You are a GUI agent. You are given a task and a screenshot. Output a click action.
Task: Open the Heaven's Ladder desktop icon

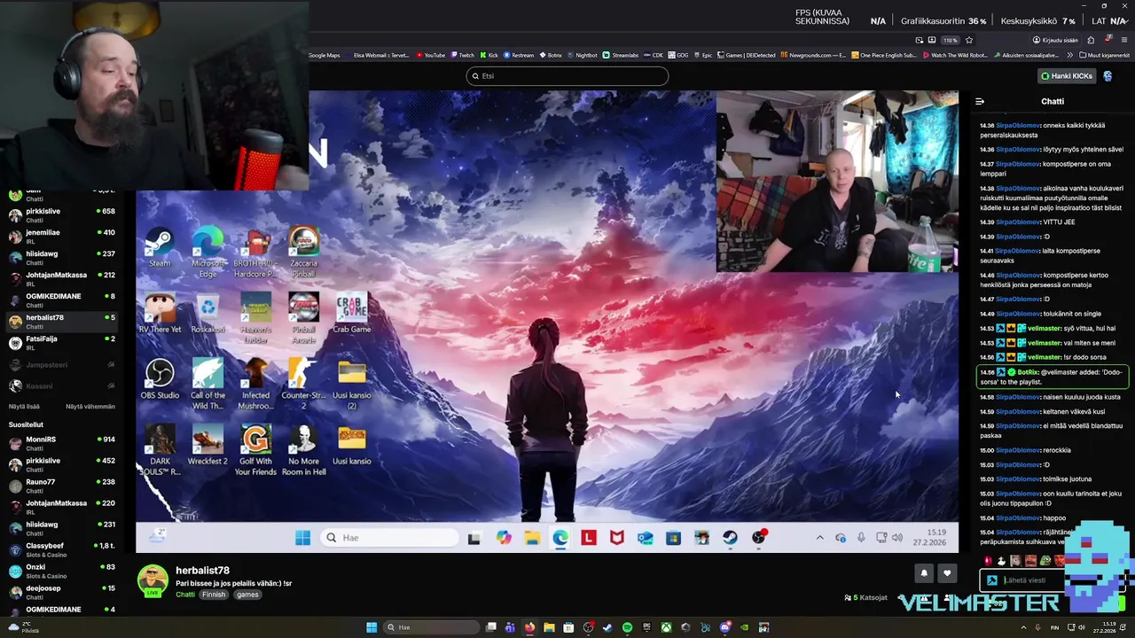[255, 318]
